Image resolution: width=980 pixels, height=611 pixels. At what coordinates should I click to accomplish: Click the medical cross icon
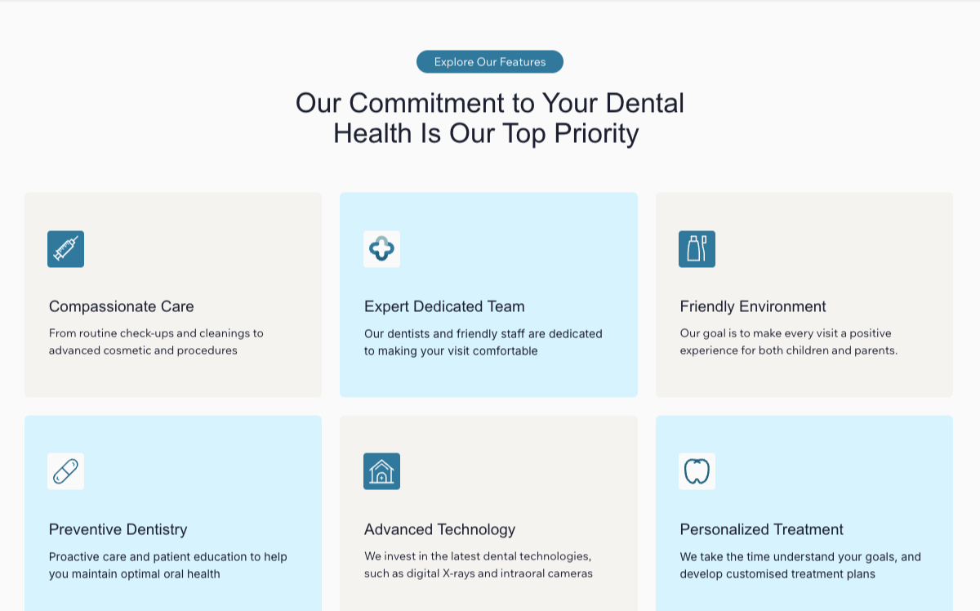(x=381, y=249)
